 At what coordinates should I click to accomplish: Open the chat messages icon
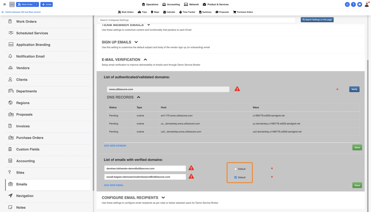click(x=359, y=4)
